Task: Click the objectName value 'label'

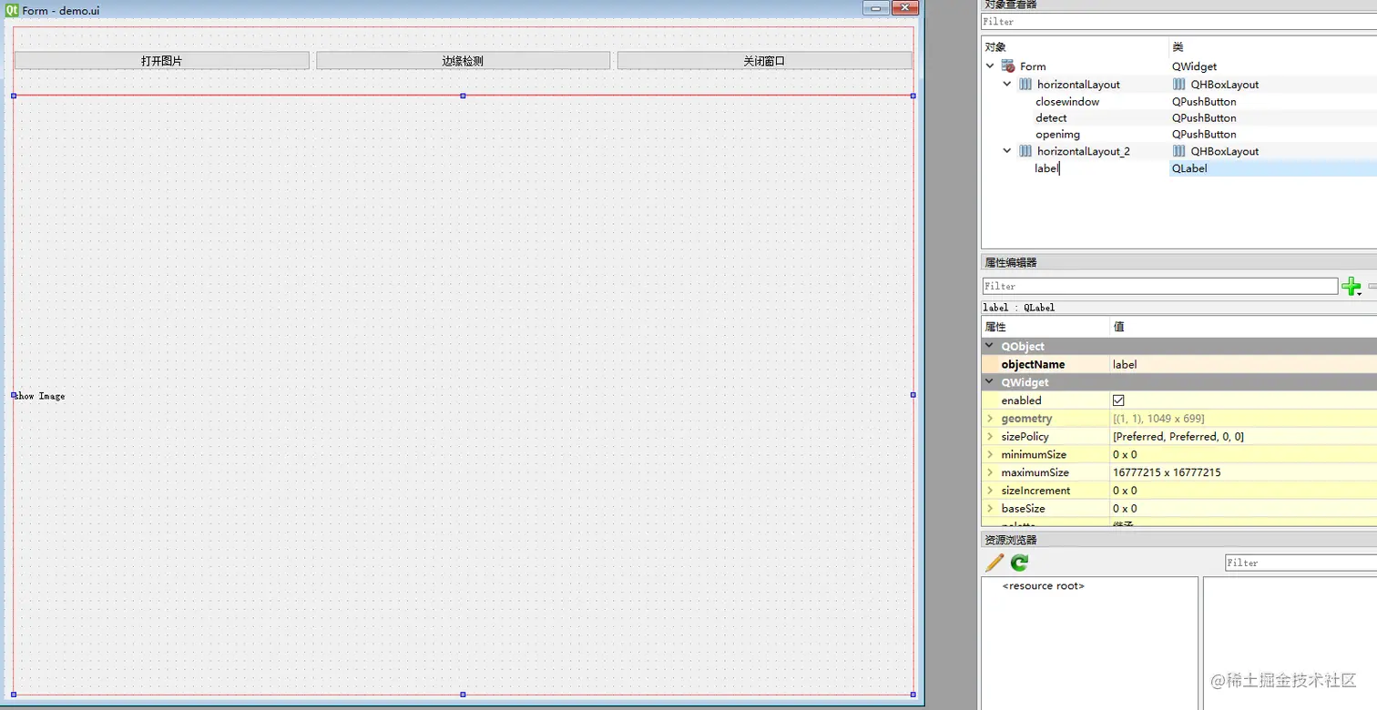Action: point(1125,364)
